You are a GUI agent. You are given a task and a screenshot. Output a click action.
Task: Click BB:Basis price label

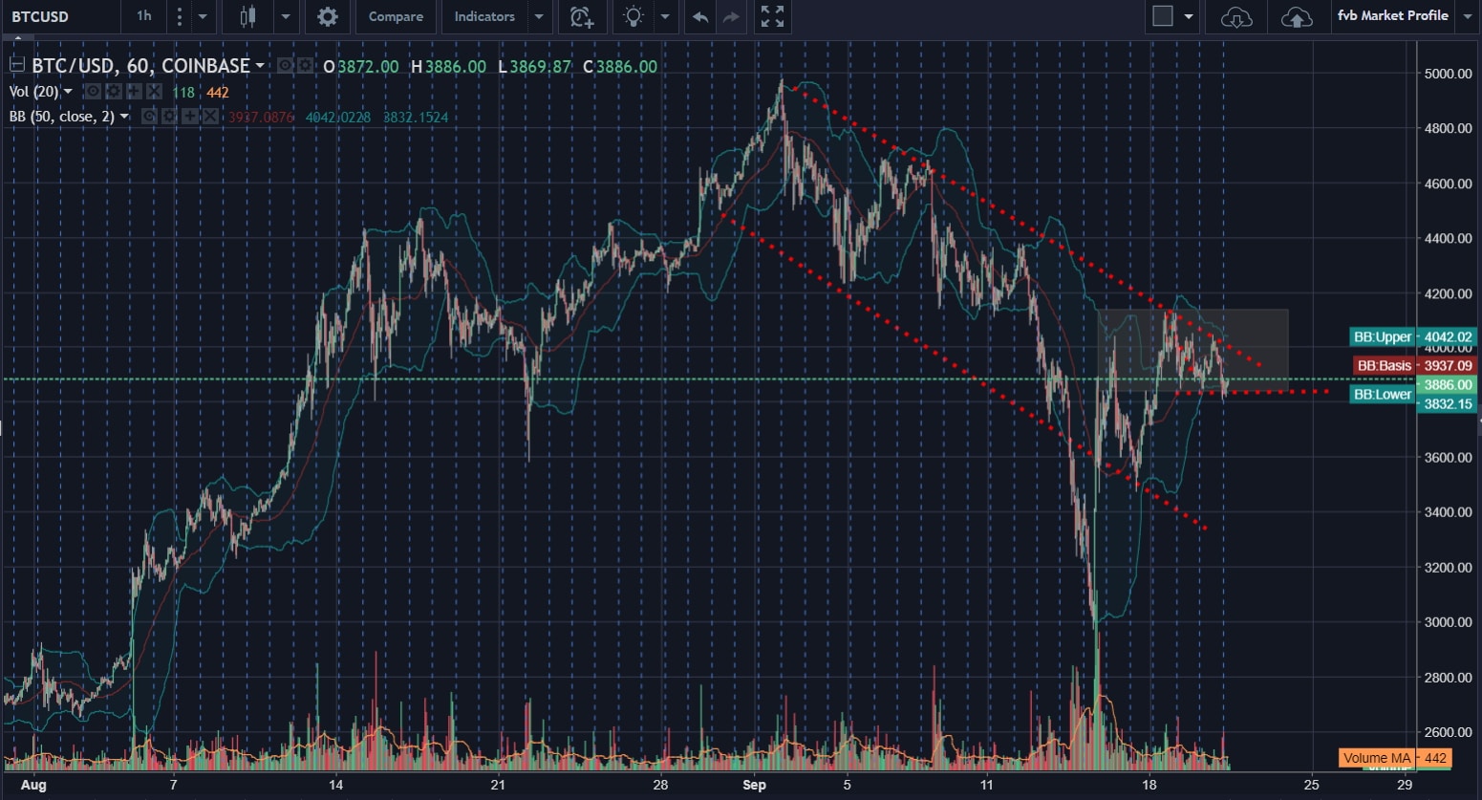pyautogui.click(x=1384, y=365)
